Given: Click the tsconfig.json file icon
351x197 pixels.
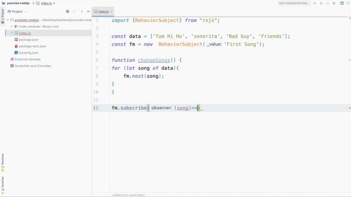Looking at the screenshot, I should click(16, 53).
